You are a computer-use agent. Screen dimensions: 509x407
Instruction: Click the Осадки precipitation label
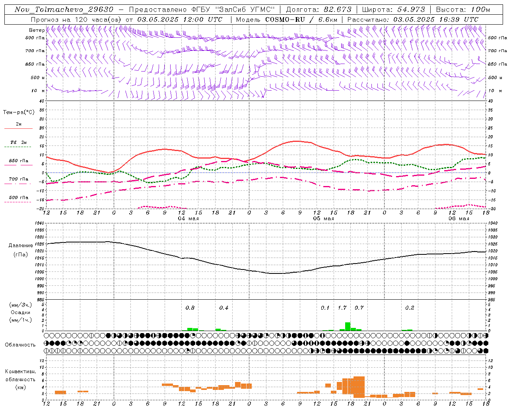coord(21,312)
